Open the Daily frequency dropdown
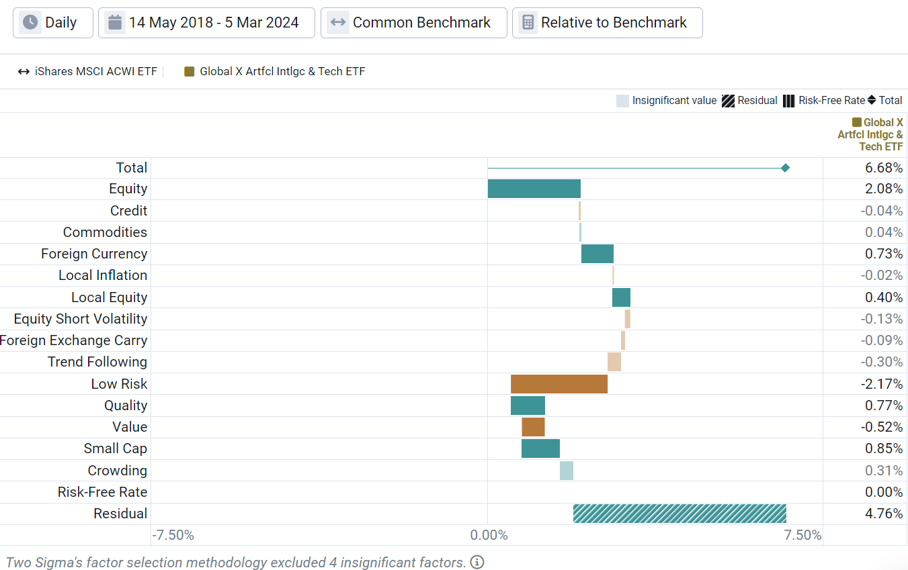 coord(52,22)
